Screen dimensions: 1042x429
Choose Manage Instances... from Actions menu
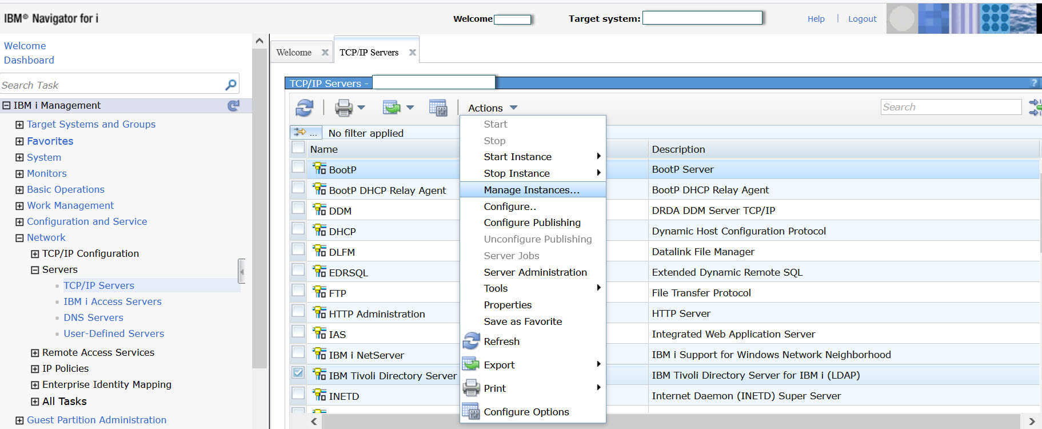[x=531, y=190]
